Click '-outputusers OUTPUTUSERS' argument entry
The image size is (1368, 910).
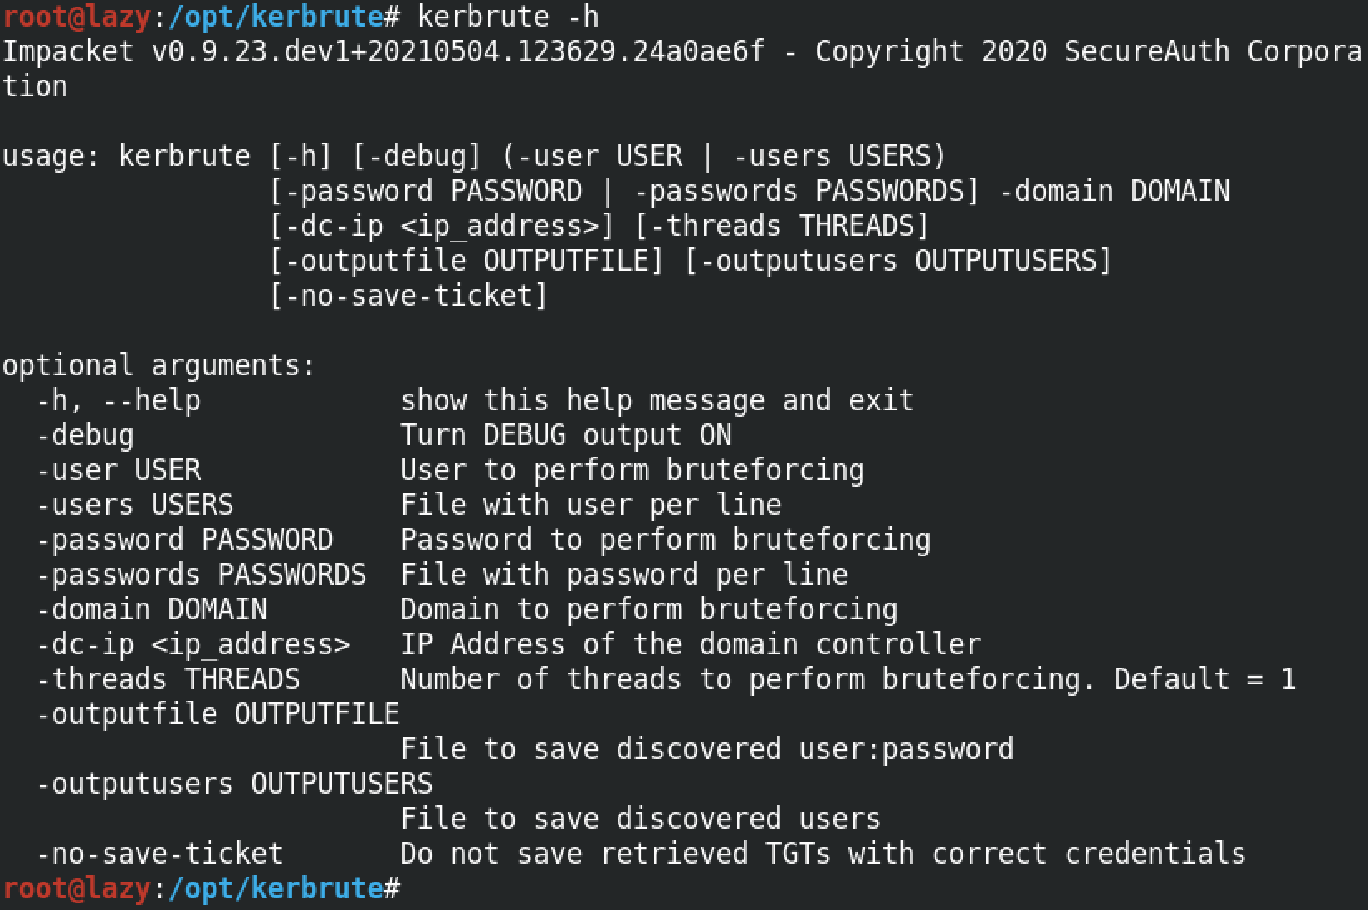[234, 784]
